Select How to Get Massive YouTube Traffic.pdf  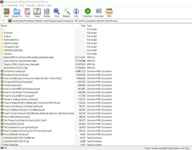[x=23, y=106]
